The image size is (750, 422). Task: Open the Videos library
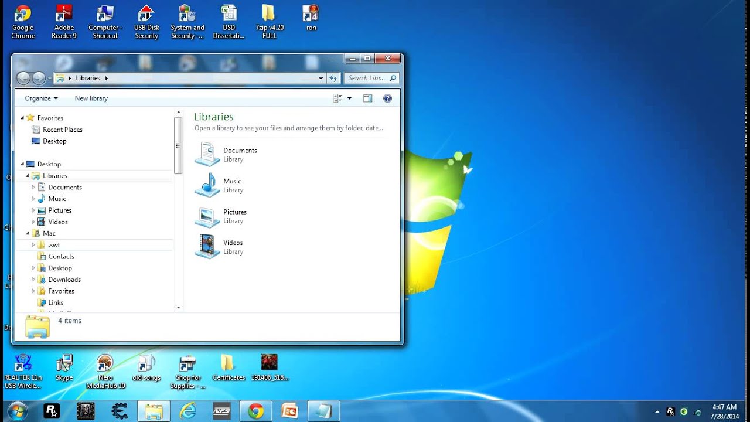pos(233,247)
